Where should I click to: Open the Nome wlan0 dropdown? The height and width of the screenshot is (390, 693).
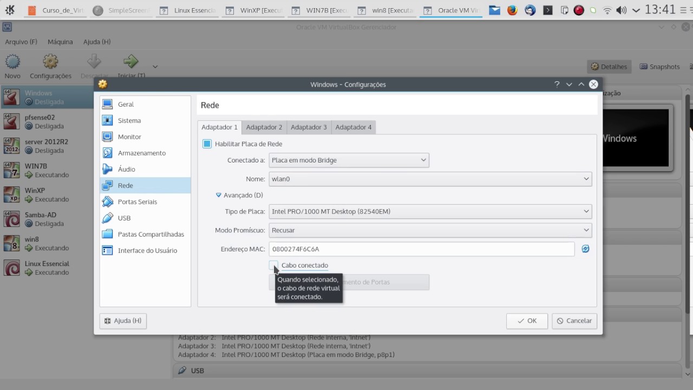[x=430, y=179]
